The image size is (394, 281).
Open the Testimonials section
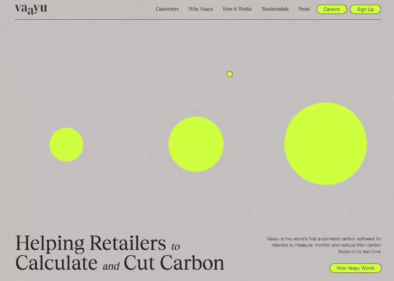(x=275, y=9)
